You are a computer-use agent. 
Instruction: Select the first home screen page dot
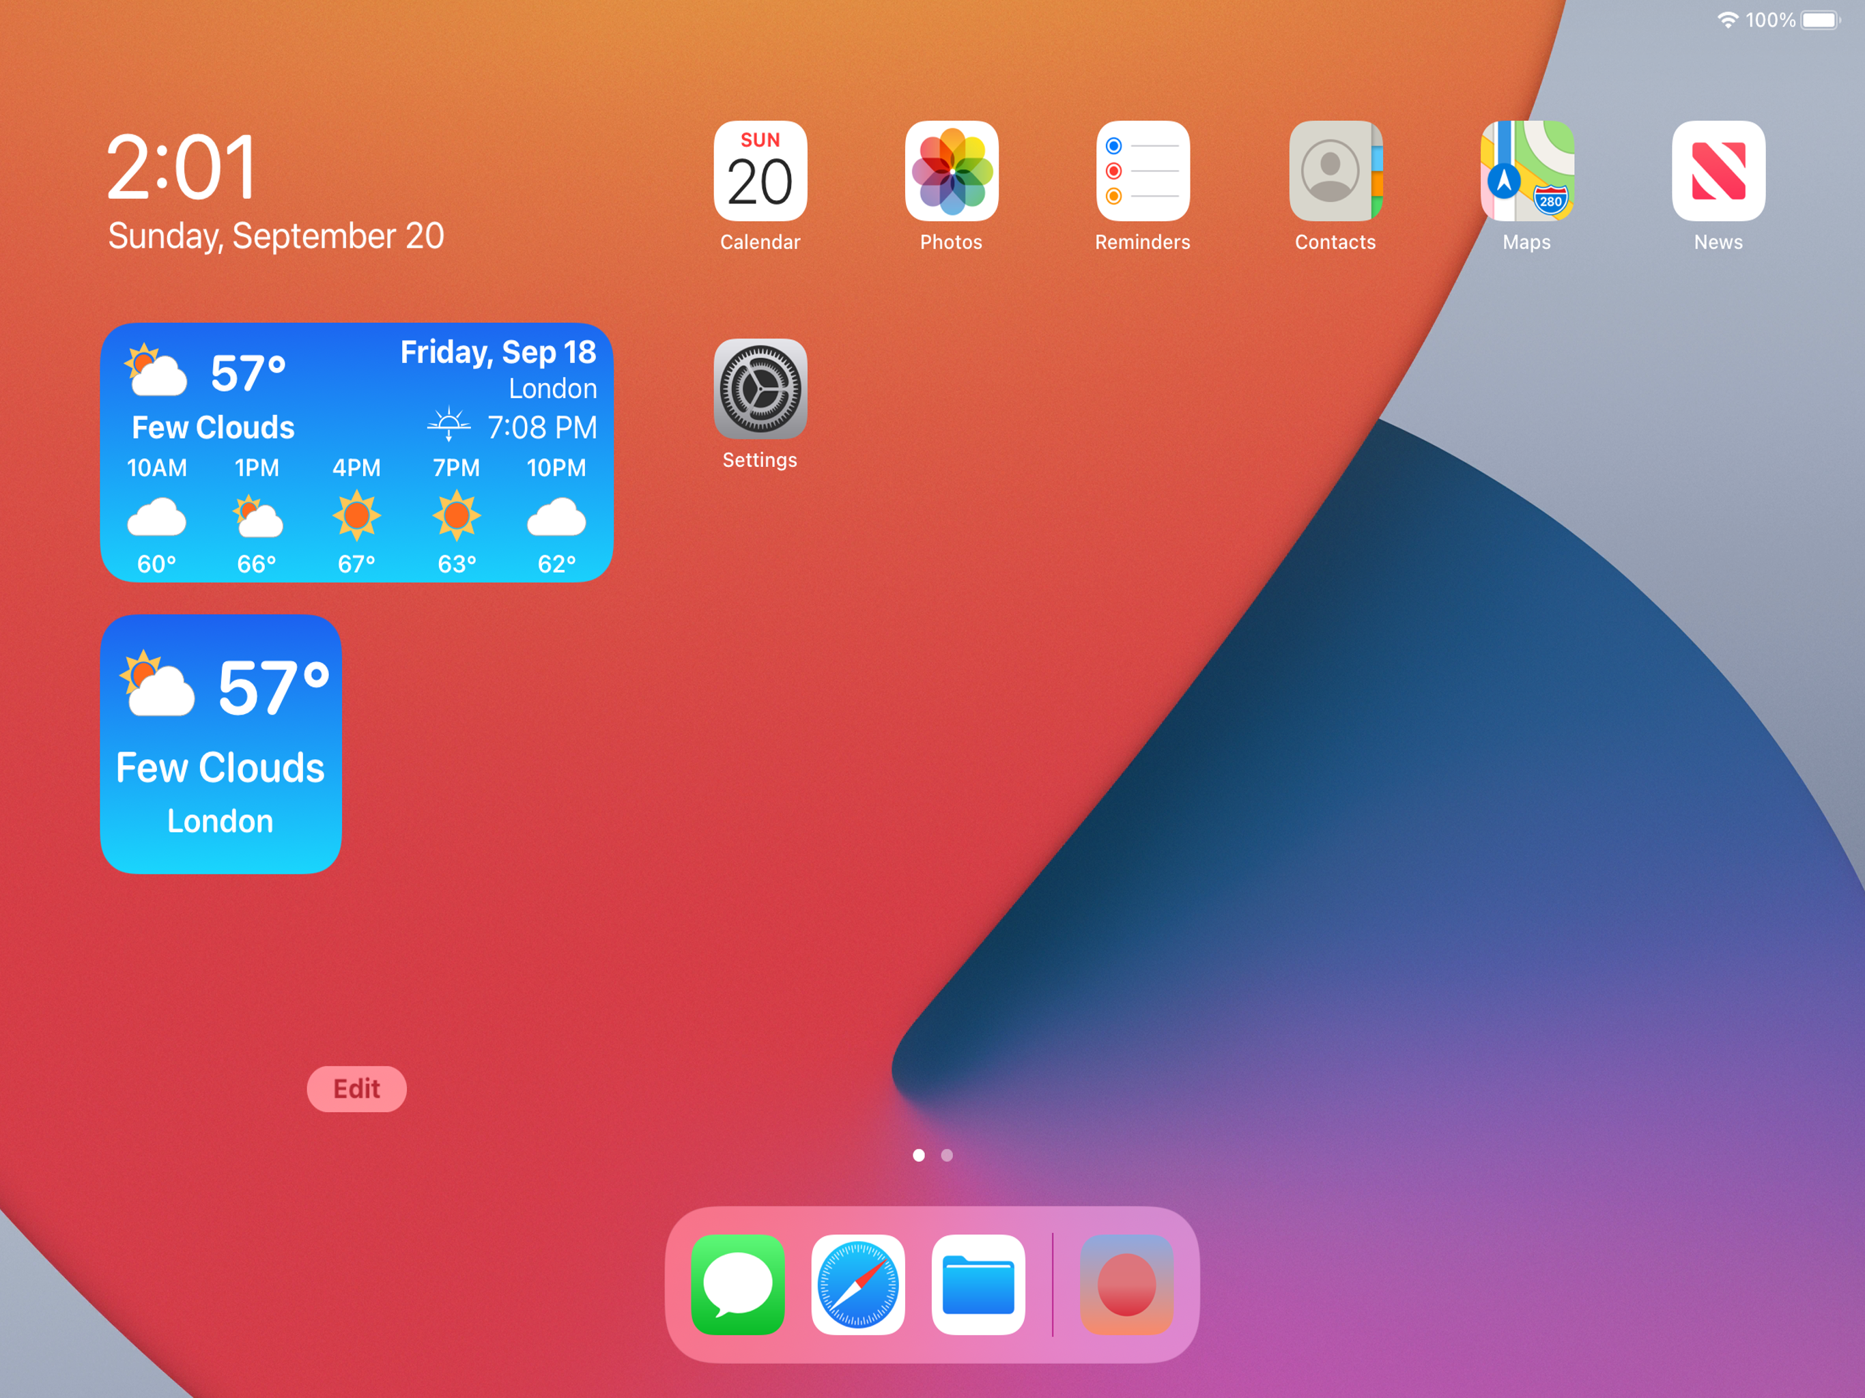tap(918, 1155)
